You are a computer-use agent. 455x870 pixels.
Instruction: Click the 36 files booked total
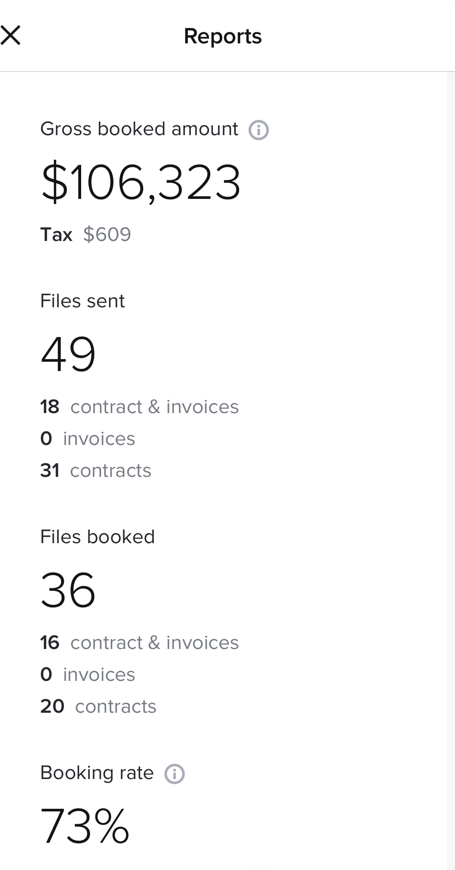point(68,590)
